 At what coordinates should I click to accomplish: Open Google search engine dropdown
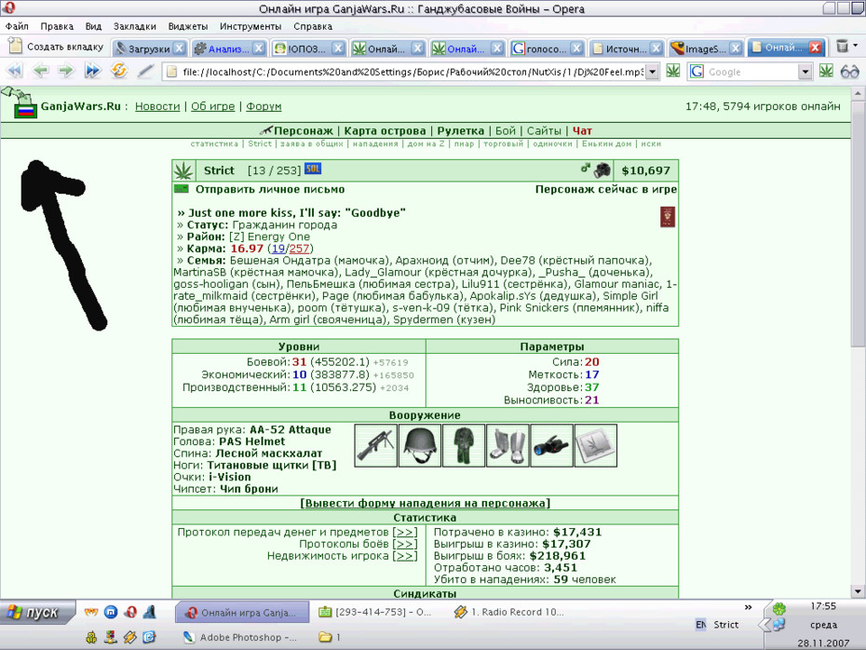[x=805, y=72]
